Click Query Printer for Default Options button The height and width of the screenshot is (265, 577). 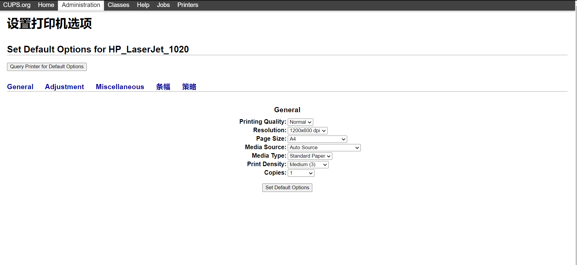click(x=47, y=67)
